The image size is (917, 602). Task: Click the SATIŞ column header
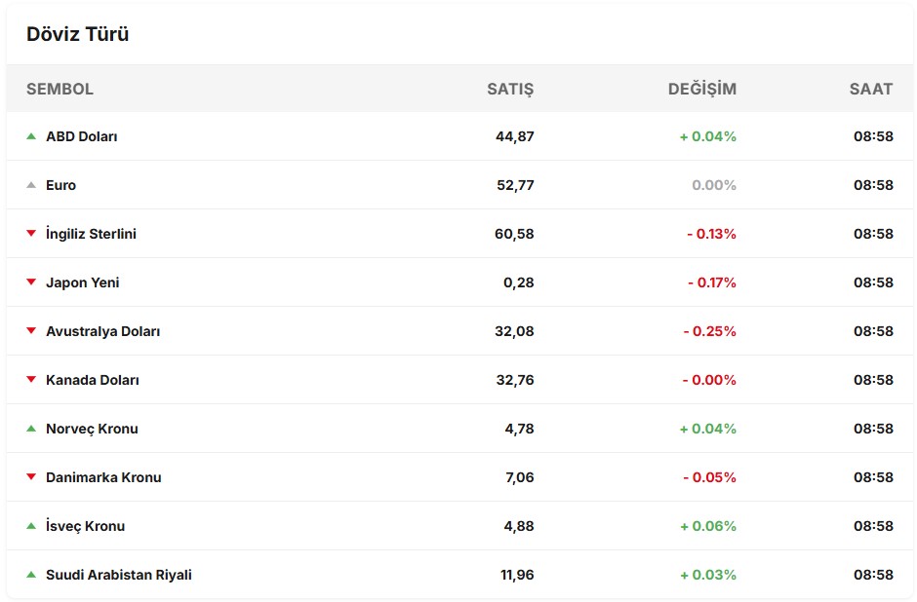click(x=510, y=89)
